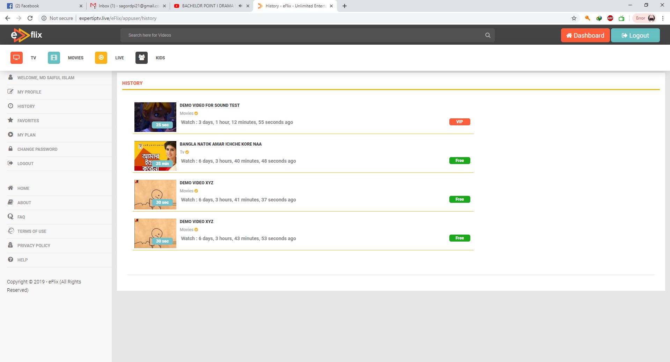The width and height of the screenshot is (670, 362).
Task: Click the Home house icon
Action: (x=10, y=188)
